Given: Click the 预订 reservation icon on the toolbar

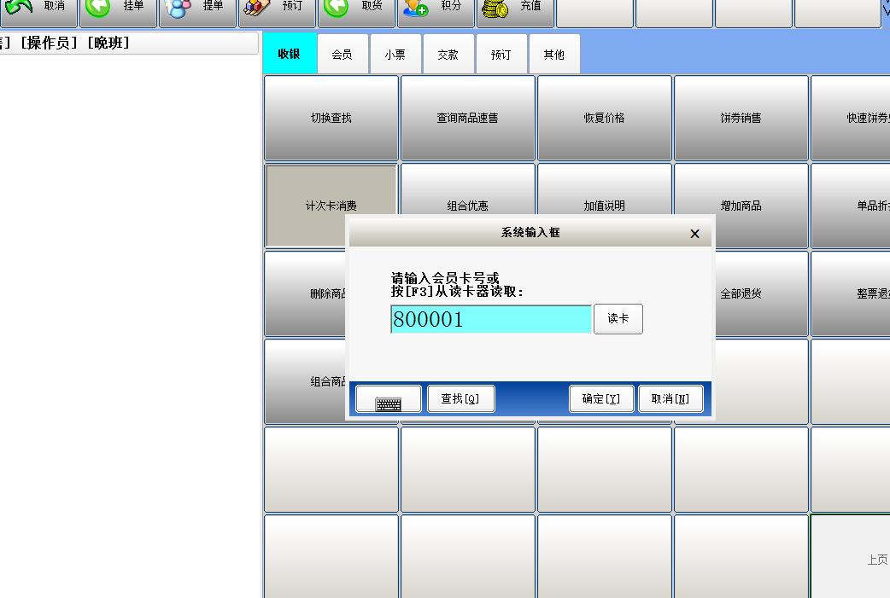Looking at the screenshot, I should (277, 9).
